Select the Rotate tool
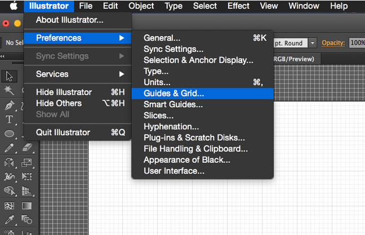 coord(10,162)
